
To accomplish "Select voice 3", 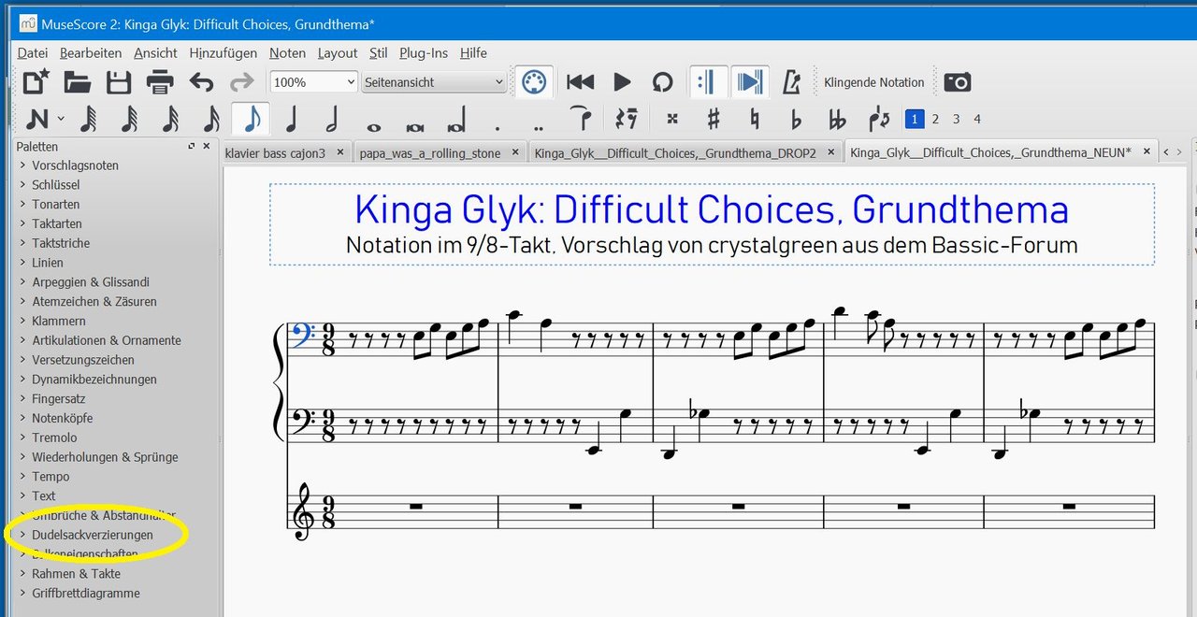I will coord(957,119).
